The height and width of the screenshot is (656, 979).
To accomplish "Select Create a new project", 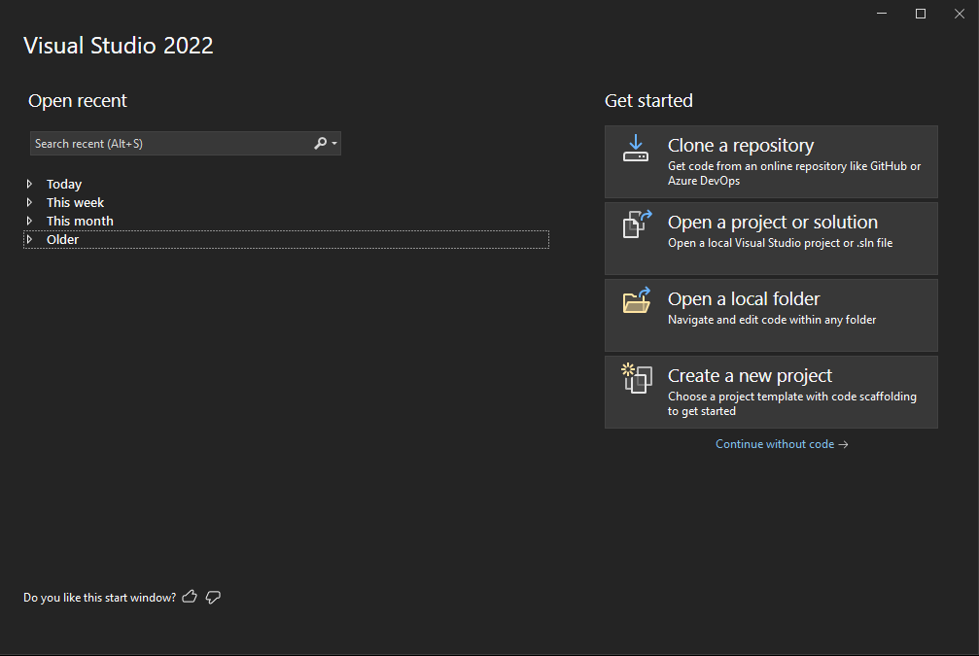I will pos(771,391).
